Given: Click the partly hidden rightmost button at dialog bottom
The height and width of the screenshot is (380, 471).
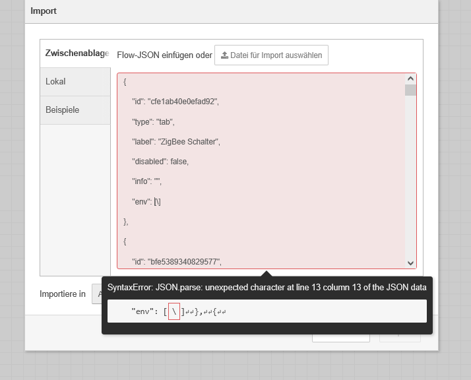Looking at the screenshot, I should click(400, 337).
